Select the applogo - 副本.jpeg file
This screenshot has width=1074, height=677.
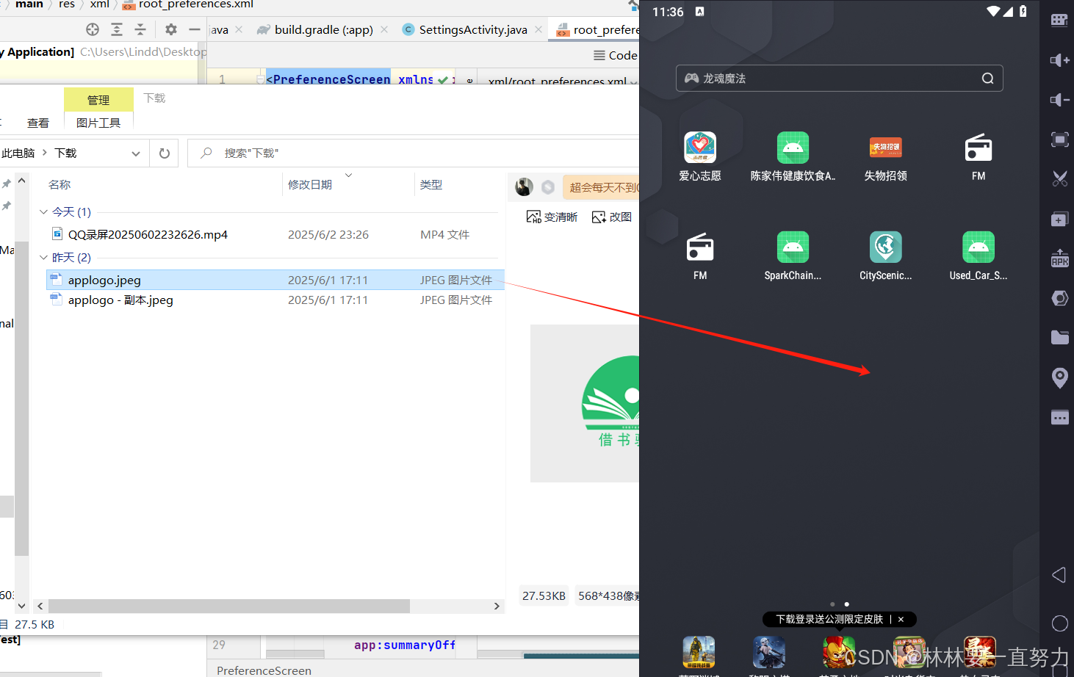coord(120,300)
